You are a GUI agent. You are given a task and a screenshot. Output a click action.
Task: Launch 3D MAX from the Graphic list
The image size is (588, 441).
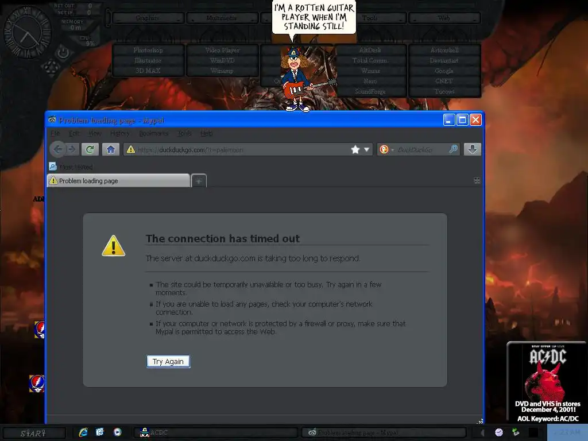148,71
